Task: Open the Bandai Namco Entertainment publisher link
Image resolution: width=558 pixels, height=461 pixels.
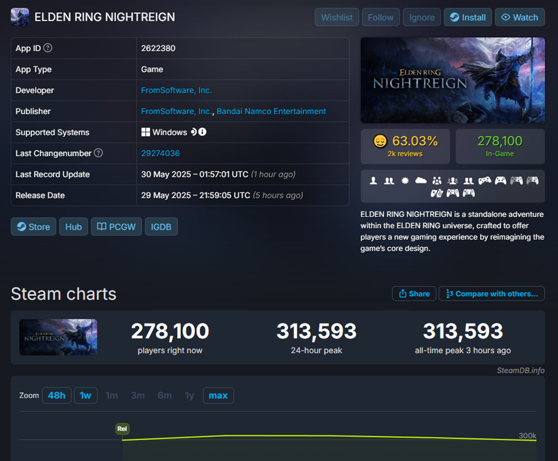Action: click(x=271, y=111)
